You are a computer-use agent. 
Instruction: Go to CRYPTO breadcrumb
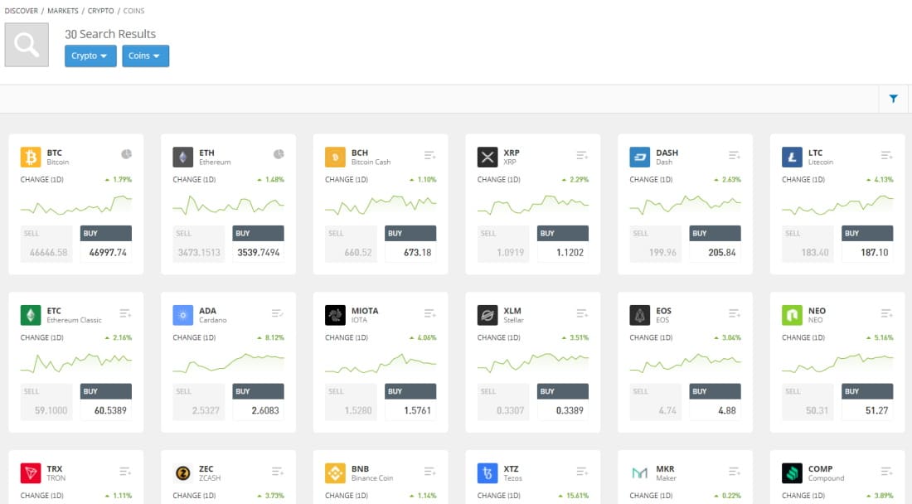tap(100, 11)
